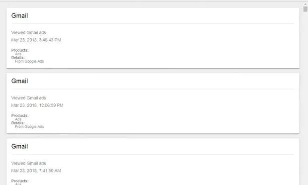Screen dimensions: 308x185
Task: Click the Gmail heading of the 3:48:43 PM card
Action: 20,16
